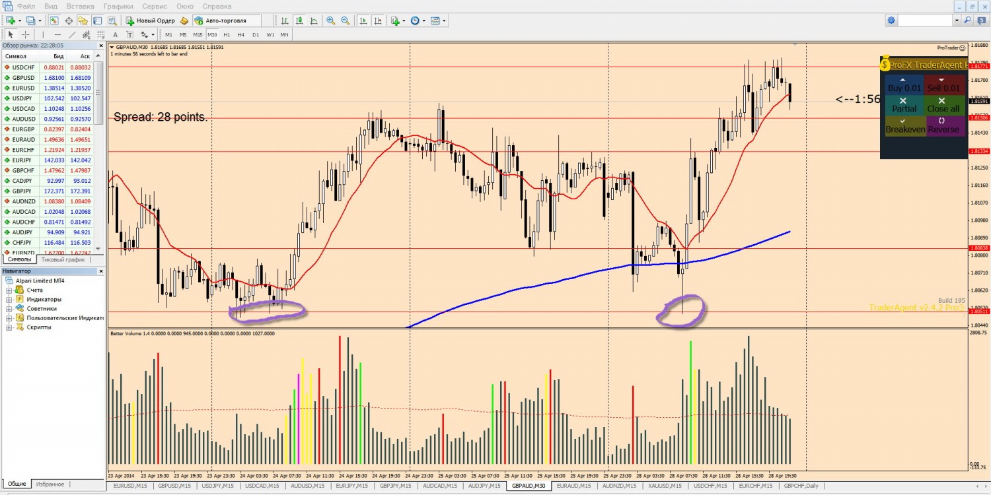
Task: Expand the Скрипты tree node
Action: [9, 327]
